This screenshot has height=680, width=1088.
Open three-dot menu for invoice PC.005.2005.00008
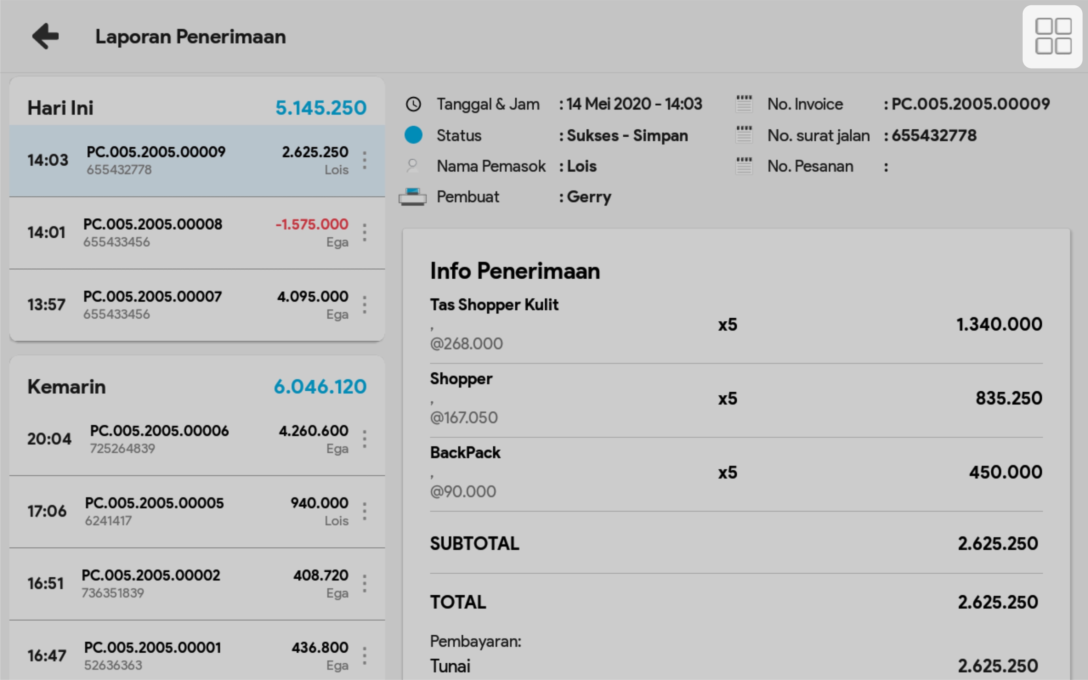pos(364,233)
